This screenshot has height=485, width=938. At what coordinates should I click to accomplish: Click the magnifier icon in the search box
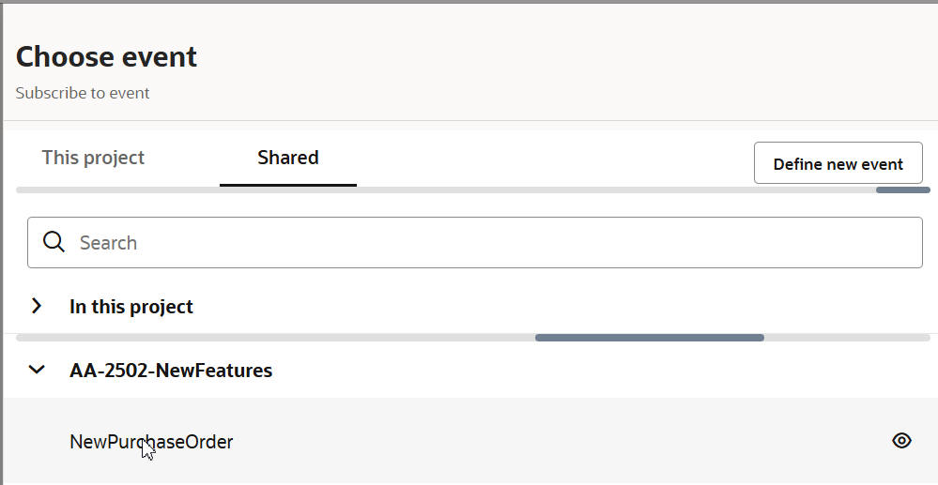click(x=54, y=243)
